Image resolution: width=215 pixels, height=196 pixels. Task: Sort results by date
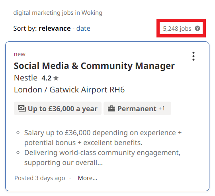83,28
